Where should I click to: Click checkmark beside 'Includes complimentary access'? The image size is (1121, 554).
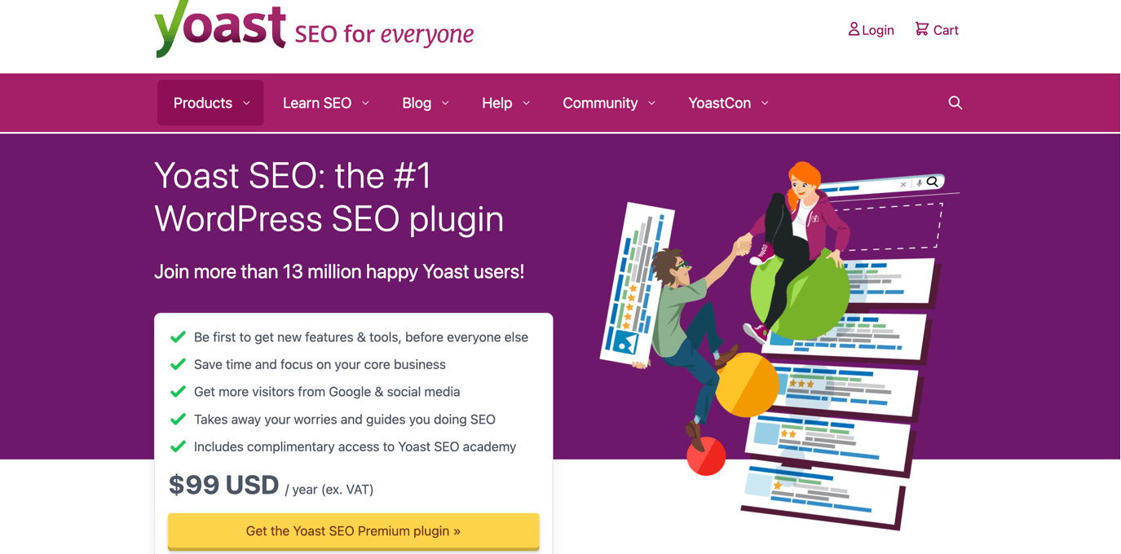pos(178,446)
